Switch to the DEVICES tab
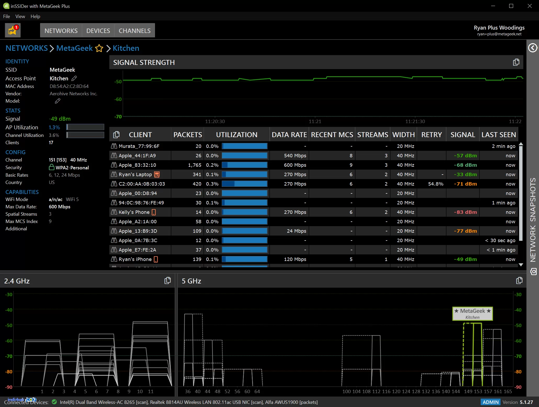 coord(98,30)
